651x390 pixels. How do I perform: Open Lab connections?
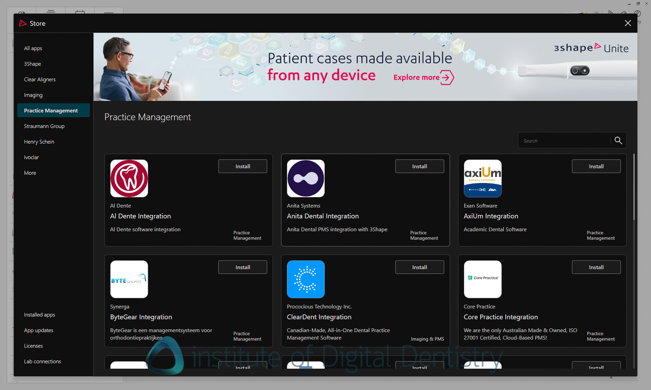(42, 361)
